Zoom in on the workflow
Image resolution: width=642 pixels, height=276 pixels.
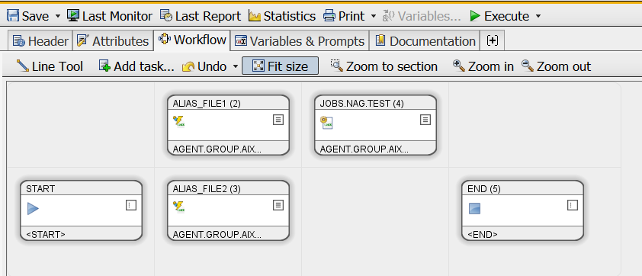pyautogui.click(x=483, y=66)
